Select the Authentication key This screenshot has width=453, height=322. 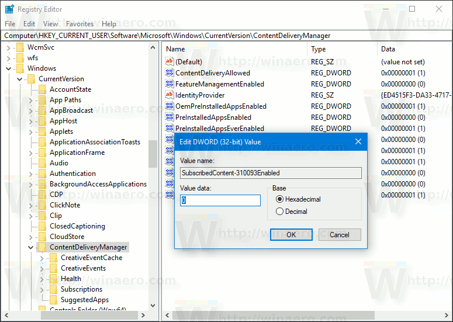click(x=72, y=174)
